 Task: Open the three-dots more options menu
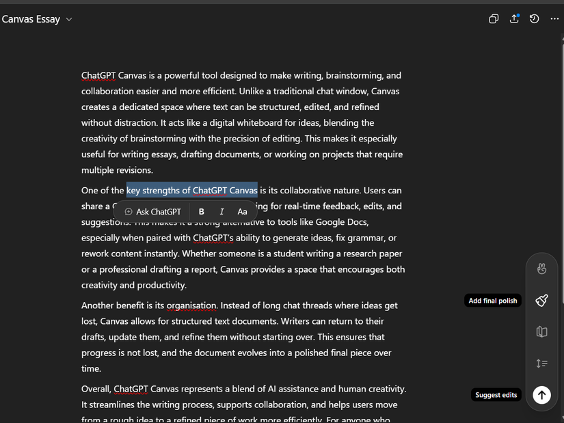(554, 19)
